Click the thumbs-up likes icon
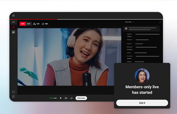 [x=43, y=24]
